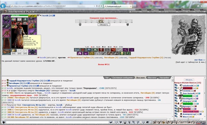Click the green health bar above character
Image resolution: width=207 pixels, height=125 pixels.
tap(19, 15)
